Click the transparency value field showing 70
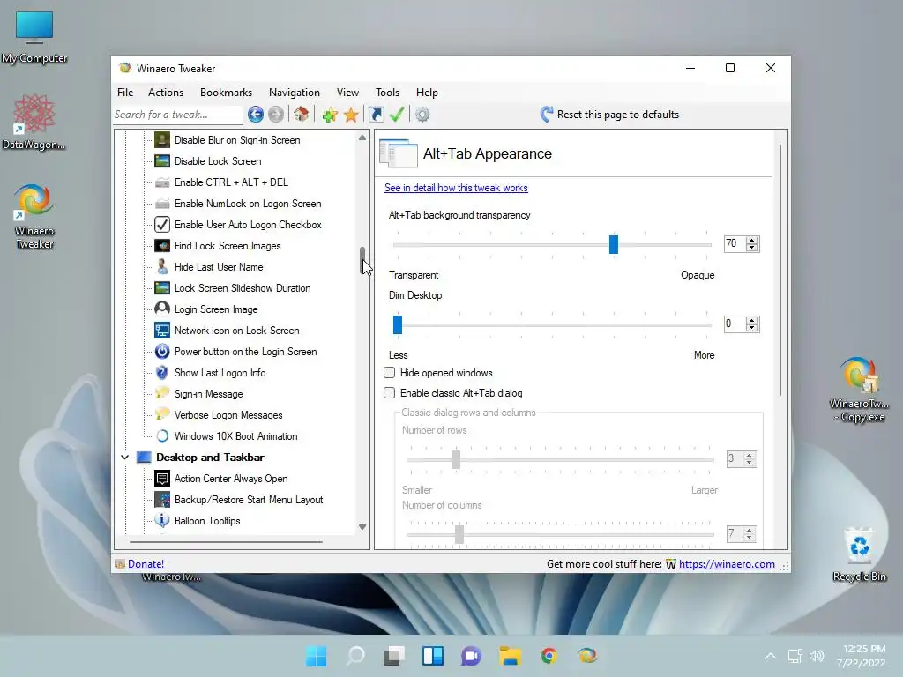 pyautogui.click(x=735, y=243)
